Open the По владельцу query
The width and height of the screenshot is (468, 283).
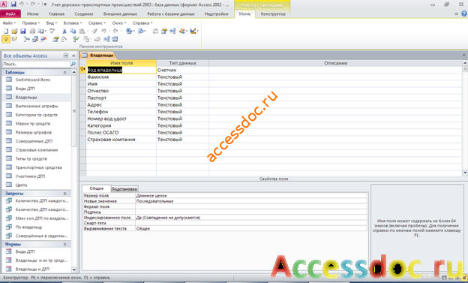[28, 227]
